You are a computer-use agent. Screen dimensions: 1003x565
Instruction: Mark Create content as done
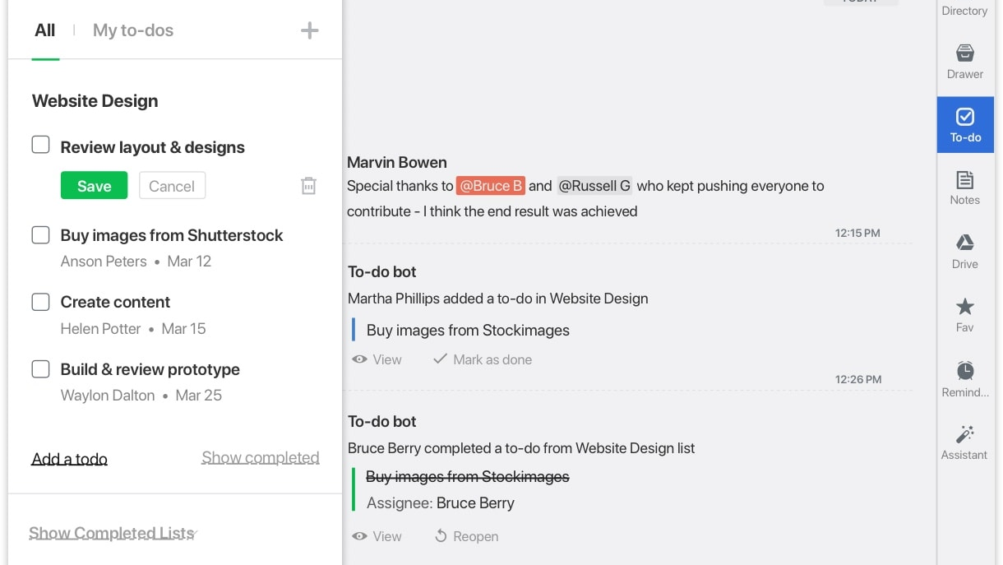point(40,302)
